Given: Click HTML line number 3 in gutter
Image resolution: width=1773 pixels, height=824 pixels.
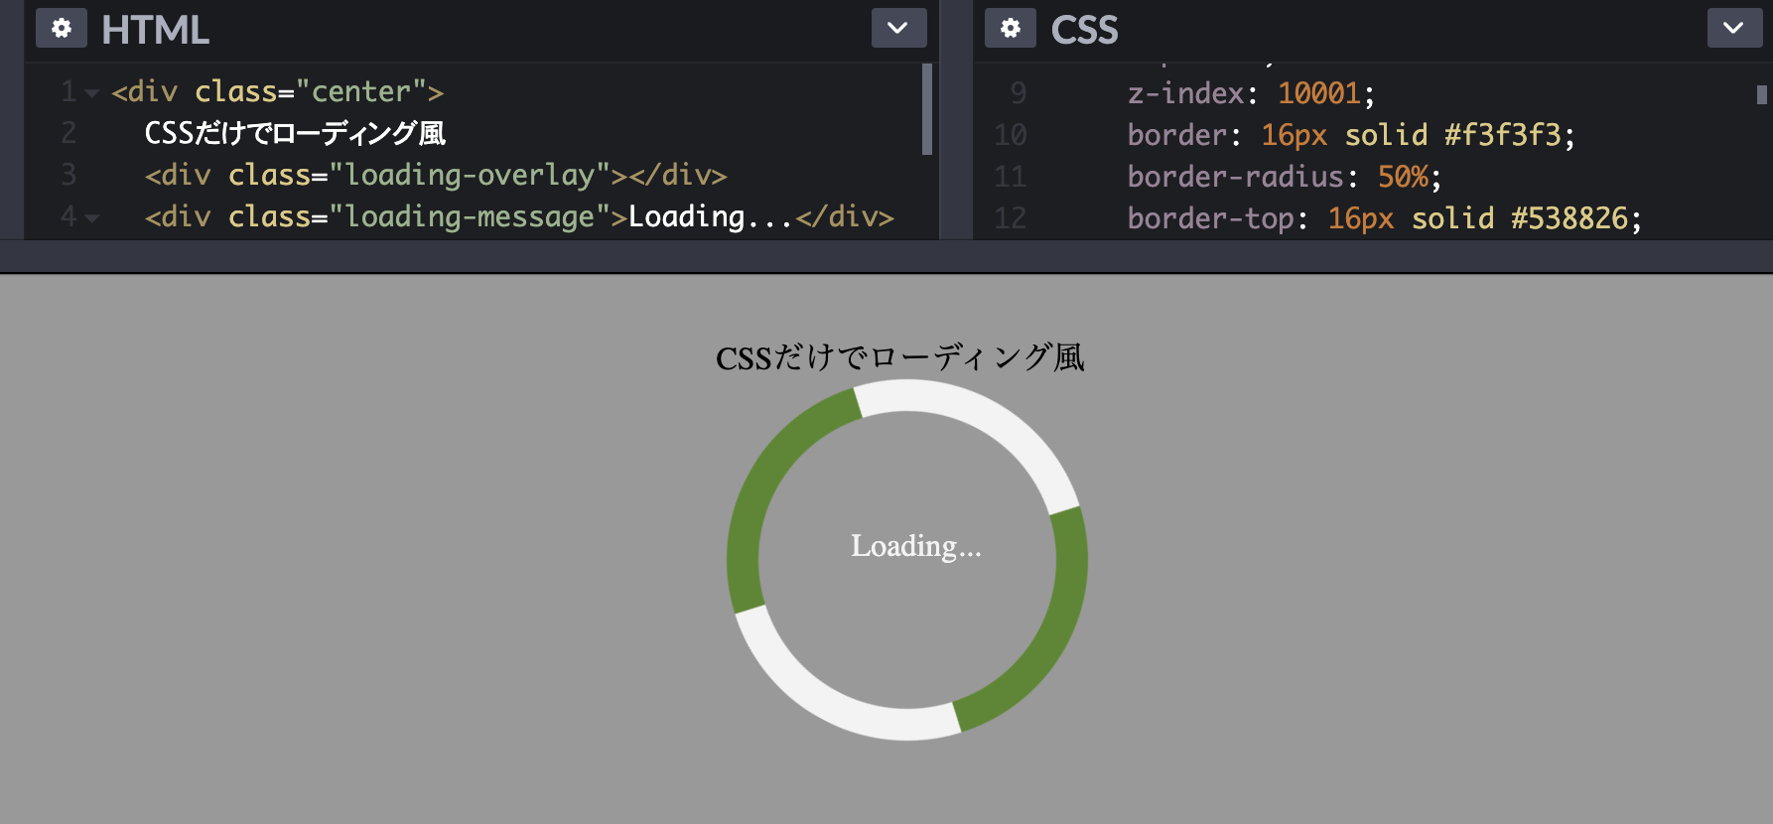Looking at the screenshot, I should pos(68,175).
